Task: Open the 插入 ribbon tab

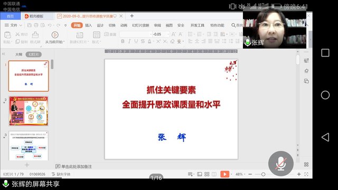Action: pyautogui.click(x=89, y=25)
